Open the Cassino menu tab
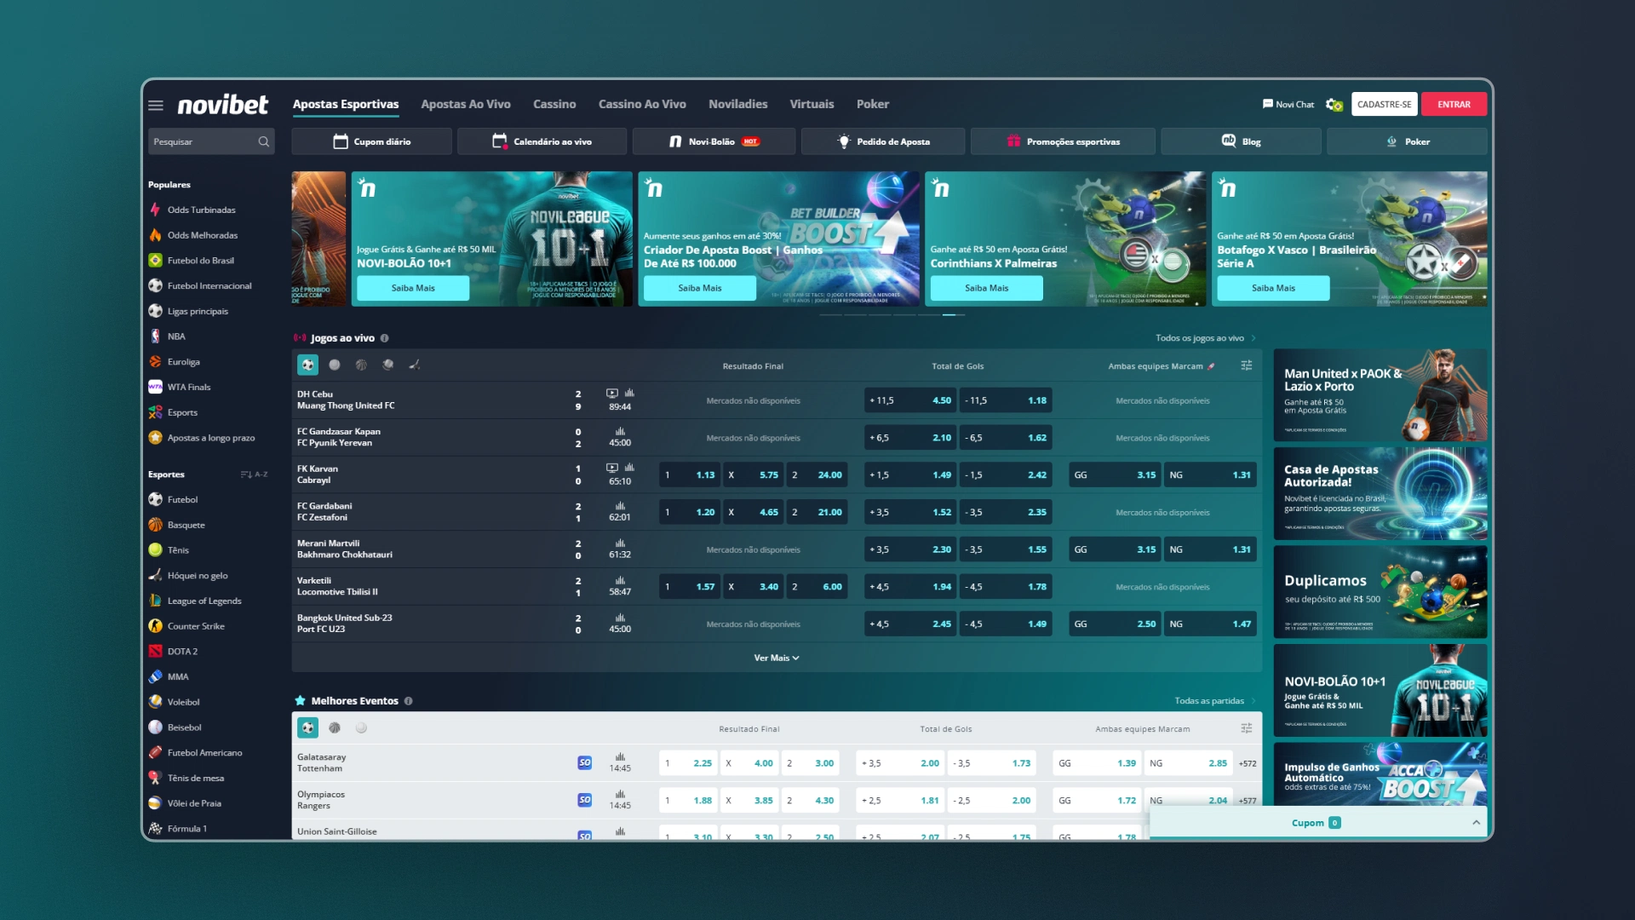This screenshot has width=1635, height=920. click(554, 103)
